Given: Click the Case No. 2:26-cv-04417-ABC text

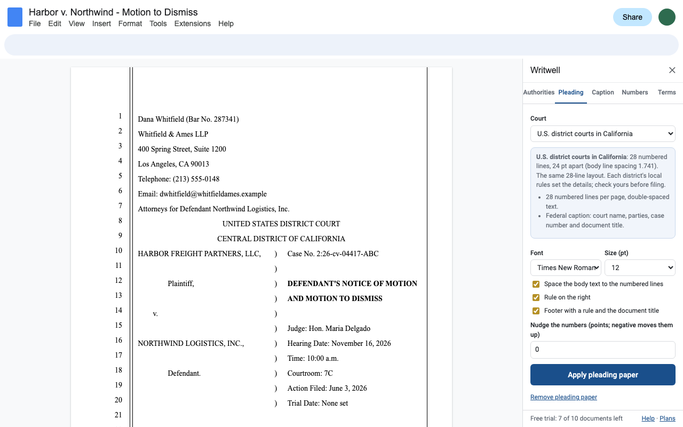Looking at the screenshot, I should click(x=333, y=254).
